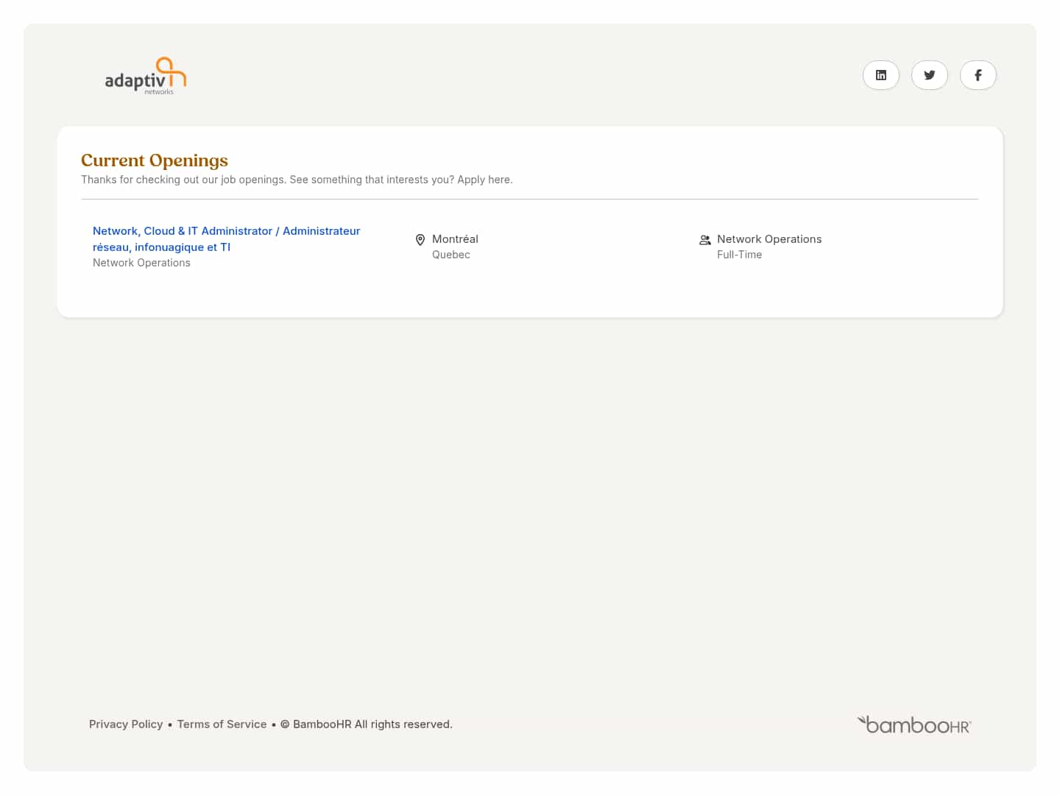Click the Full-Time employment type label

pyautogui.click(x=739, y=254)
